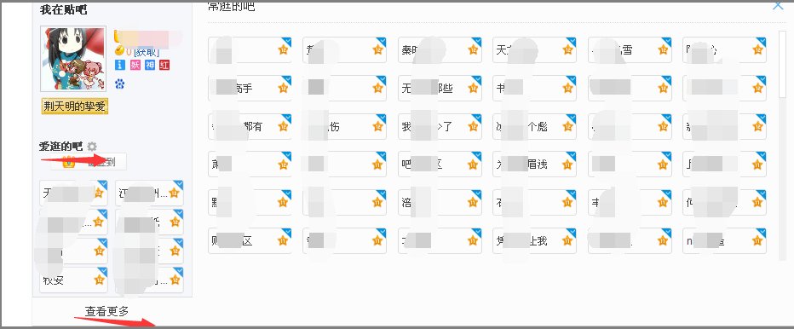Open the bar tile starting with 吧

440,164
